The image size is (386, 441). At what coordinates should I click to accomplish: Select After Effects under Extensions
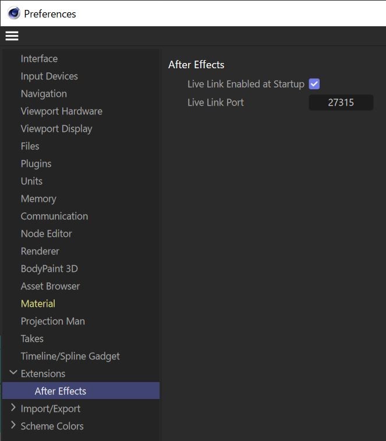[61, 391]
